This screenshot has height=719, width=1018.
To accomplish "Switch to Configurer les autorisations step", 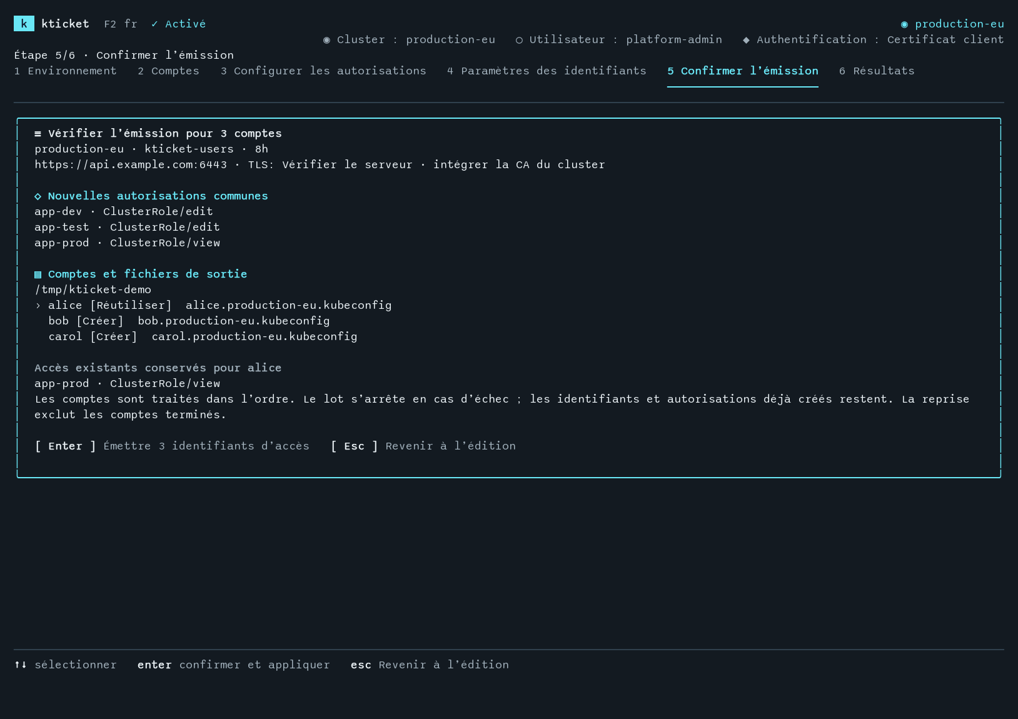I will click(323, 71).
